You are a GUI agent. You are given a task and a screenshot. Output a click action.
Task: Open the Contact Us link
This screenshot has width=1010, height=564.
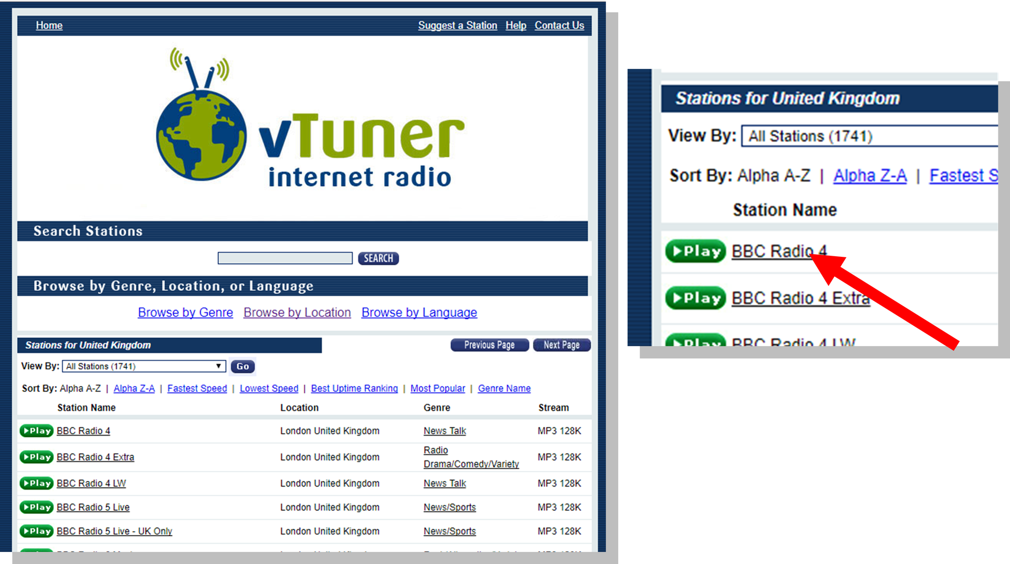559,25
